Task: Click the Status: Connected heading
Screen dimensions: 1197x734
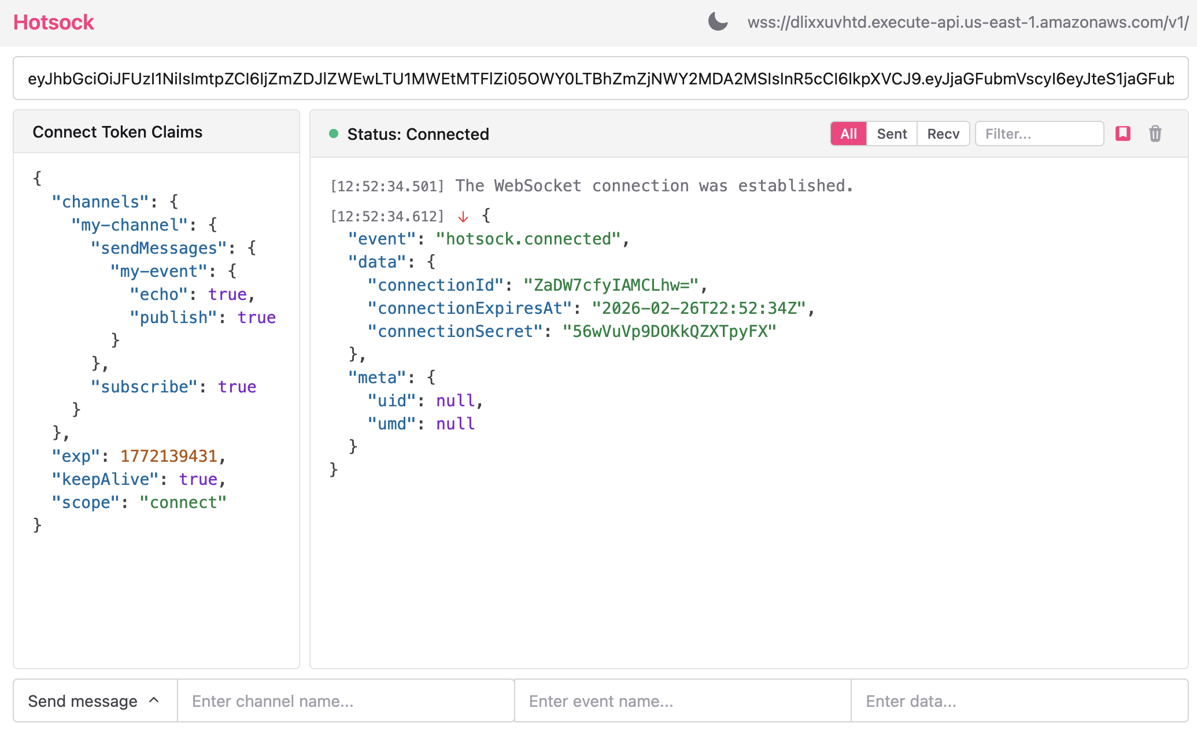Action: coord(418,134)
